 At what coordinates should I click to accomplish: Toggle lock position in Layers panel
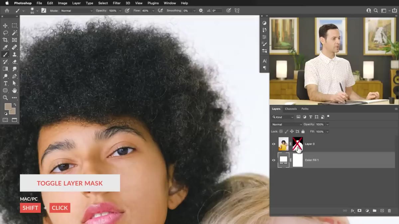coord(292,132)
